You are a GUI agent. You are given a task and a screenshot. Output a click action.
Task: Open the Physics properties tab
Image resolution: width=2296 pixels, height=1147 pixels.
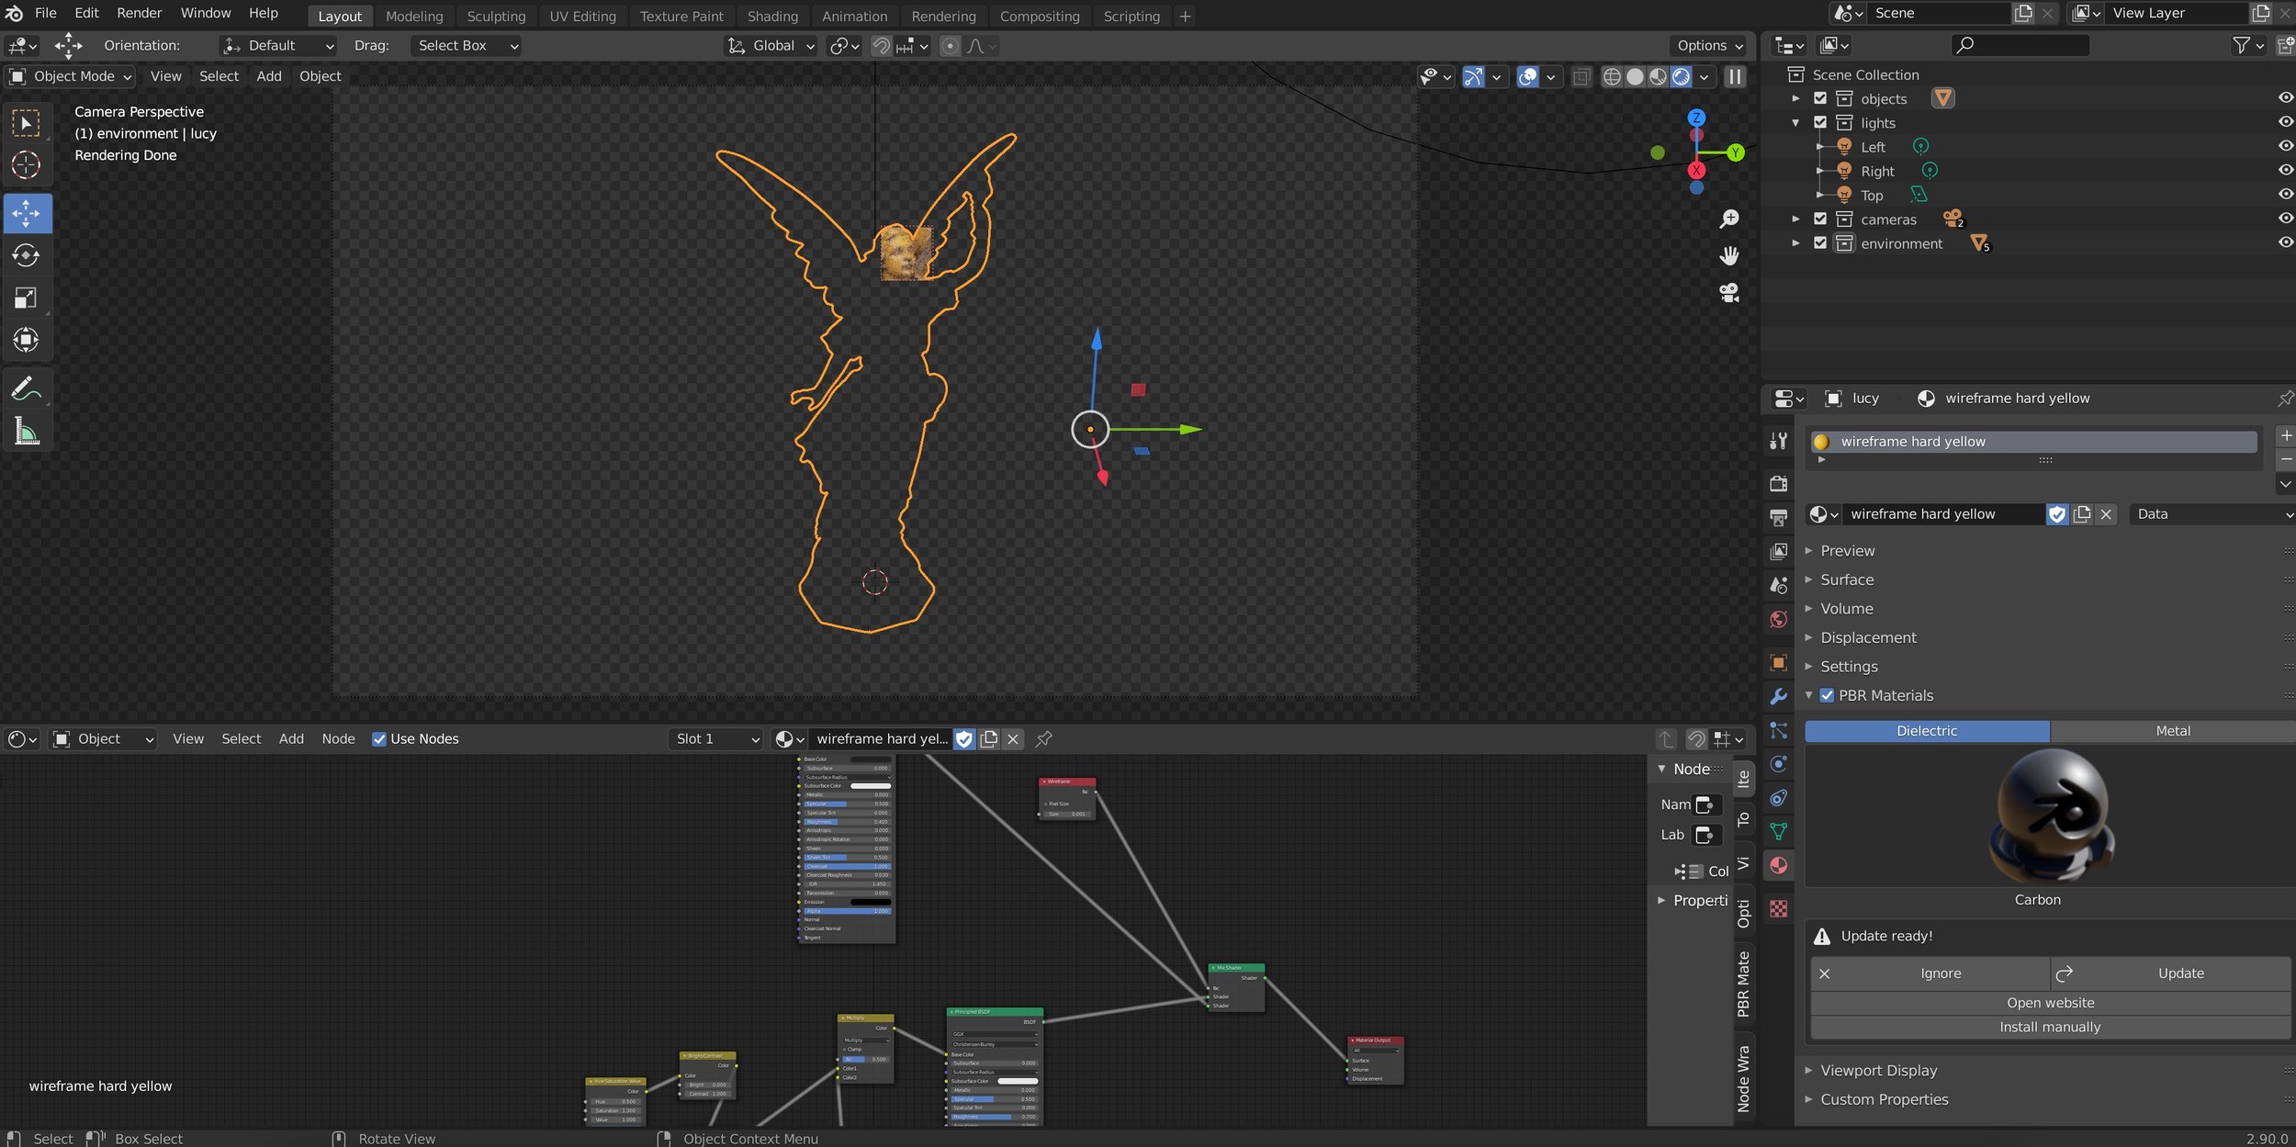coord(1779,764)
